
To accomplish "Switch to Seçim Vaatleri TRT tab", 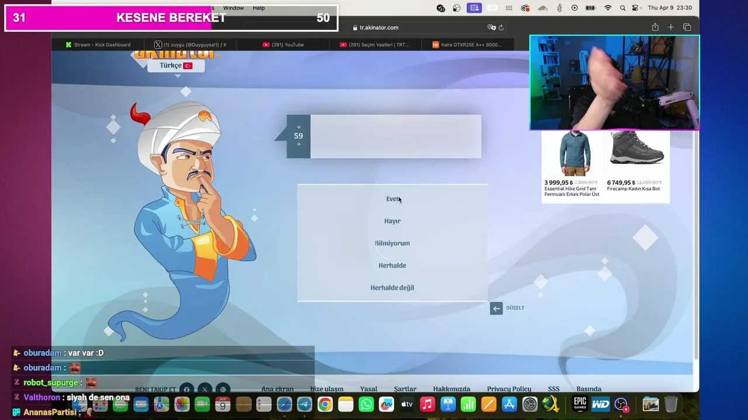I will point(375,44).
